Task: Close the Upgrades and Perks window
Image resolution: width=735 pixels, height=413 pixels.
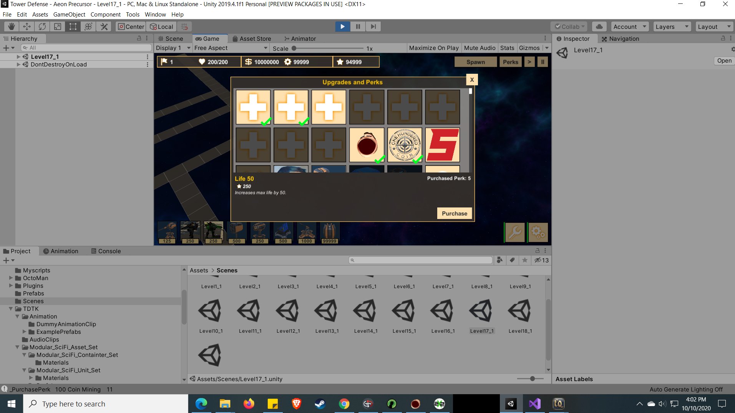Action: point(472,80)
